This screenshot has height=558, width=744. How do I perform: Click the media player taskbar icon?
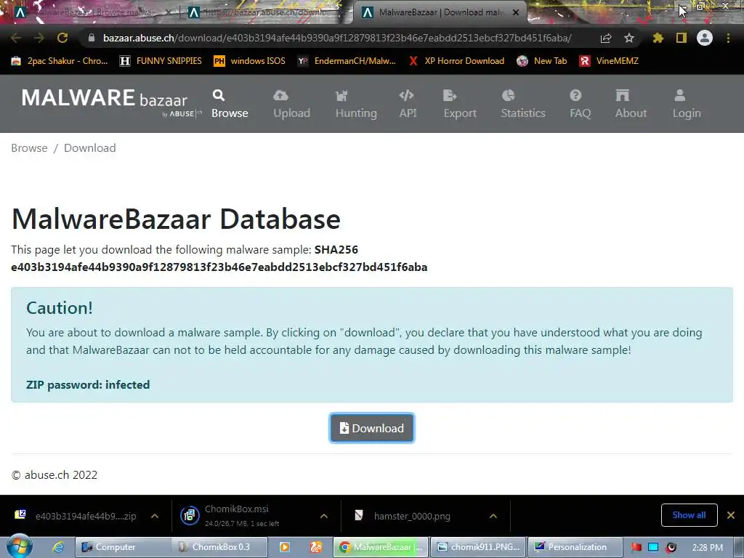(x=285, y=547)
